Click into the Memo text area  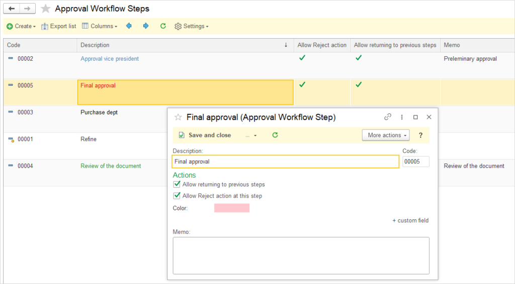(301, 255)
